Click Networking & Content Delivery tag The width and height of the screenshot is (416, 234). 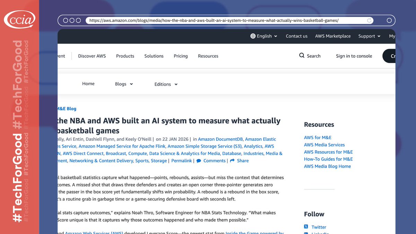(x=101, y=161)
